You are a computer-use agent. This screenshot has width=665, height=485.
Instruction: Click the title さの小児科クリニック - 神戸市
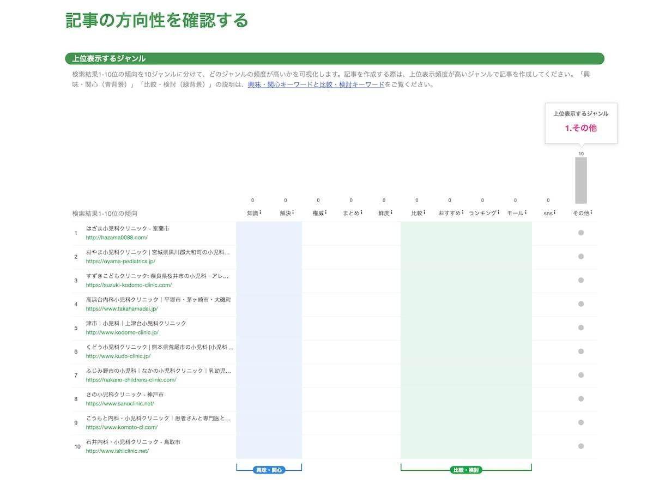(x=125, y=395)
